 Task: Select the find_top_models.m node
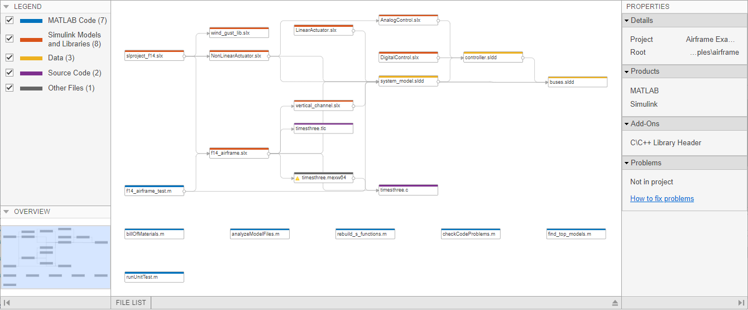(576, 233)
